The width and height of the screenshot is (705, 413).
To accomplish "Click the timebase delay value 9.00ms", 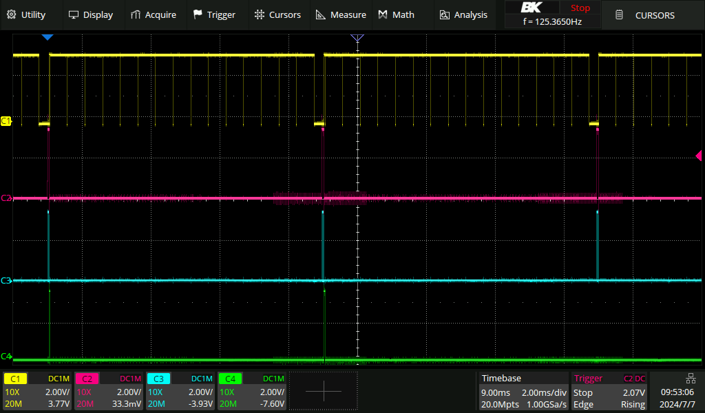I will (496, 392).
